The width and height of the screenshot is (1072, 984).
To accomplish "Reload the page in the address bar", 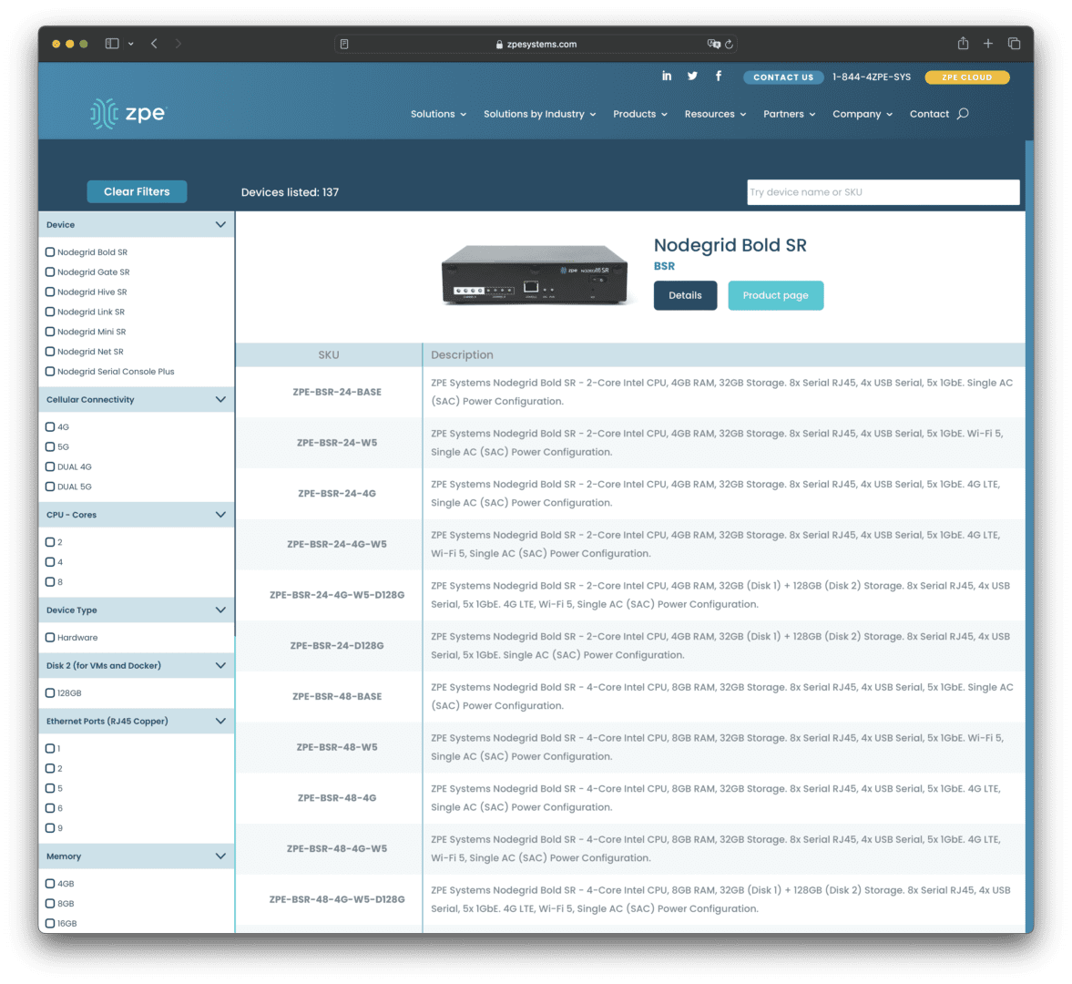I will (730, 44).
